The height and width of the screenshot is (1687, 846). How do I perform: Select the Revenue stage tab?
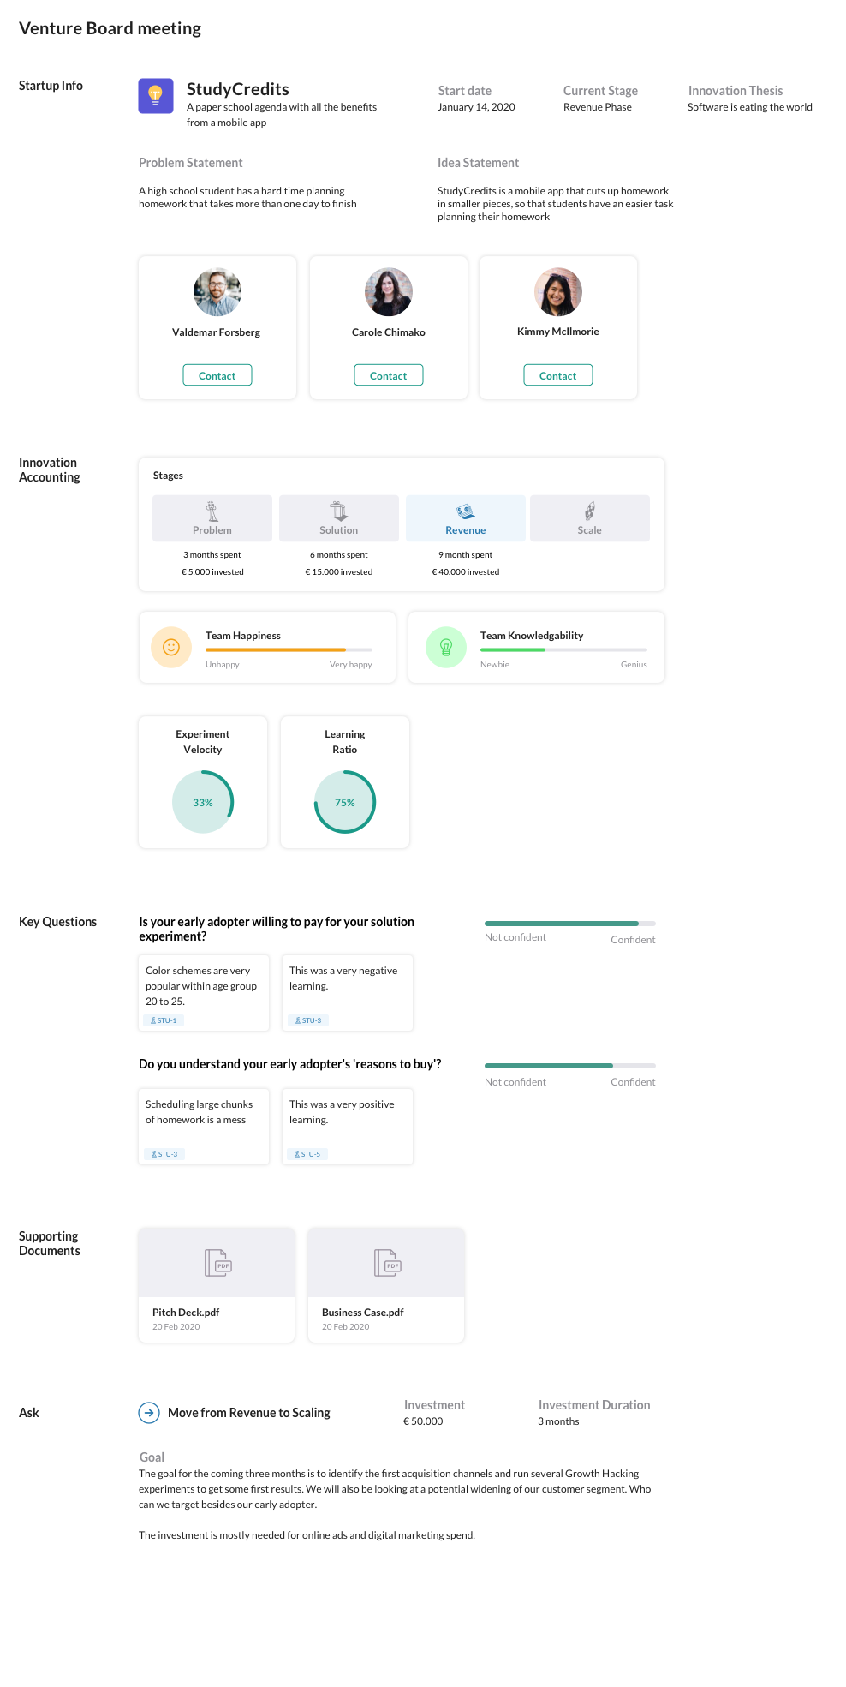point(465,518)
